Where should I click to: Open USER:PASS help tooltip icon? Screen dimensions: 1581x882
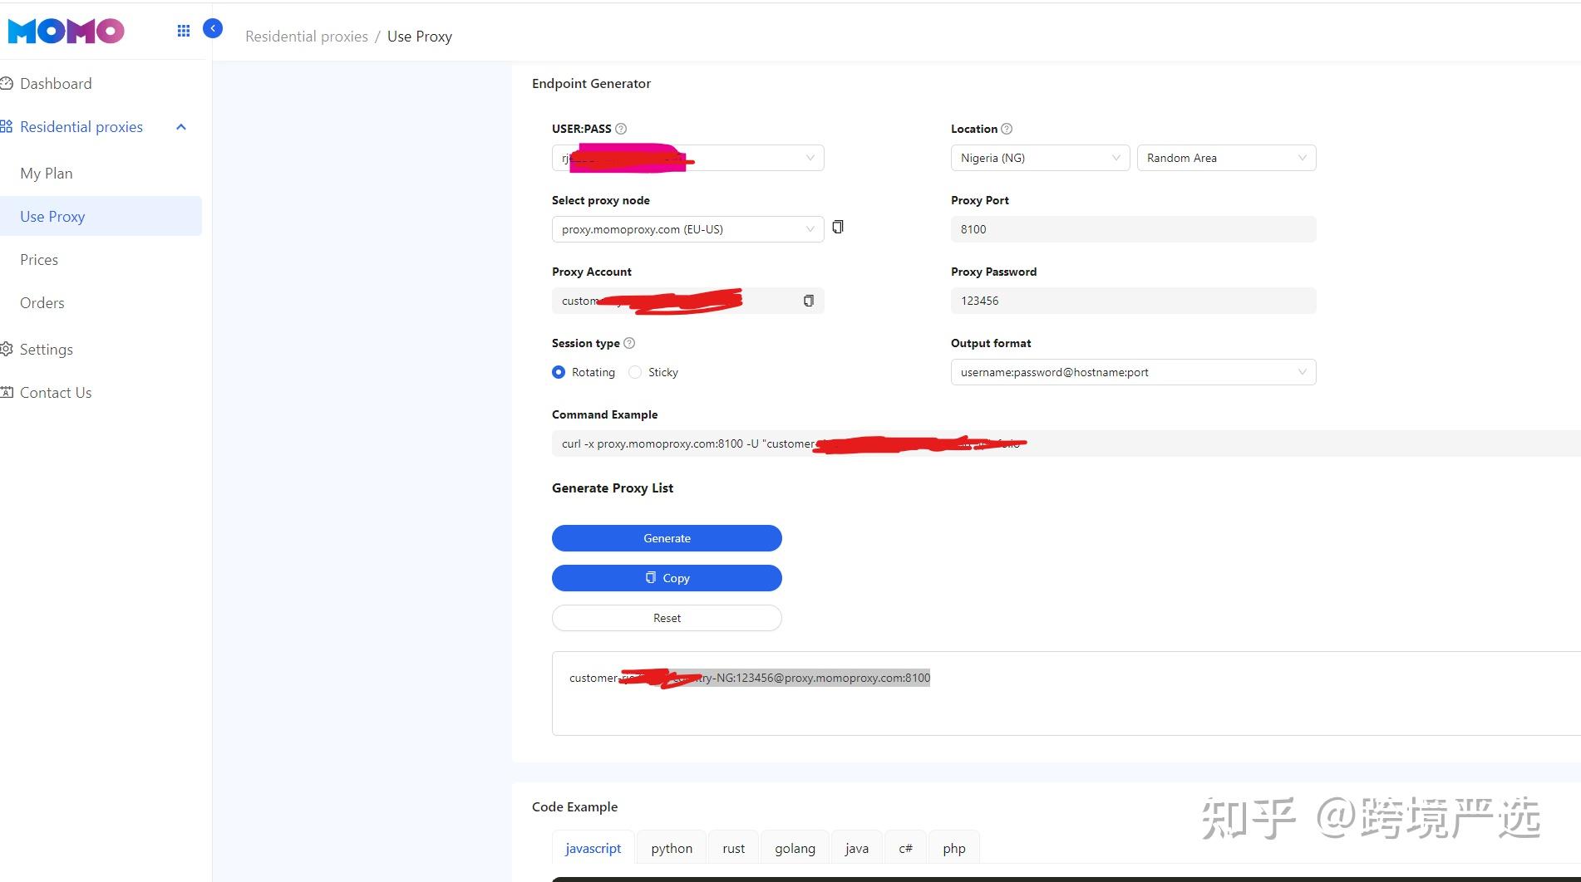[x=621, y=129]
